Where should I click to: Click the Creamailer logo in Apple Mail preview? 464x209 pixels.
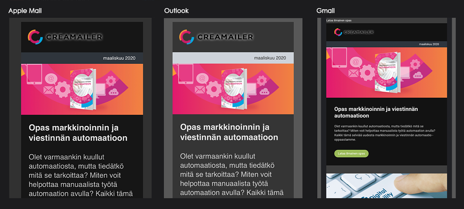click(65, 37)
